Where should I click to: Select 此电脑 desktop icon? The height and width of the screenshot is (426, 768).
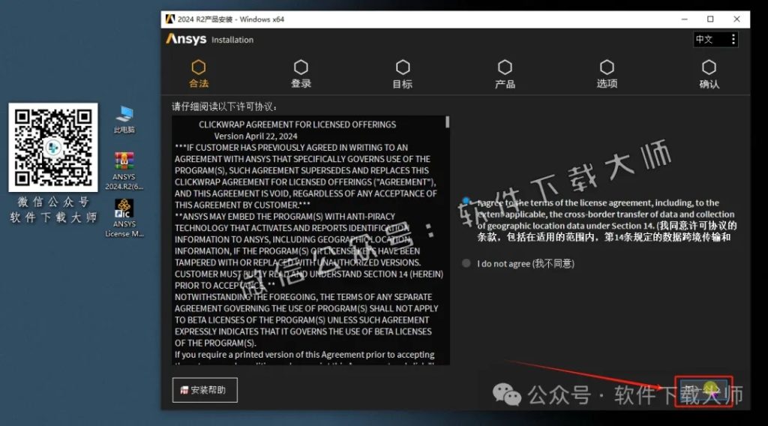pos(124,119)
